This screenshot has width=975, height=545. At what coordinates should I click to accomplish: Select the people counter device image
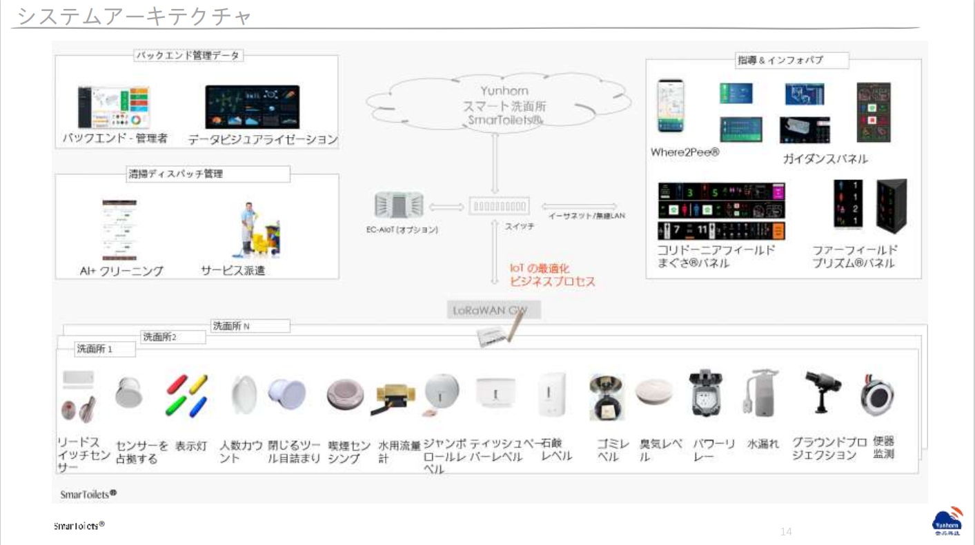point(244,395)
